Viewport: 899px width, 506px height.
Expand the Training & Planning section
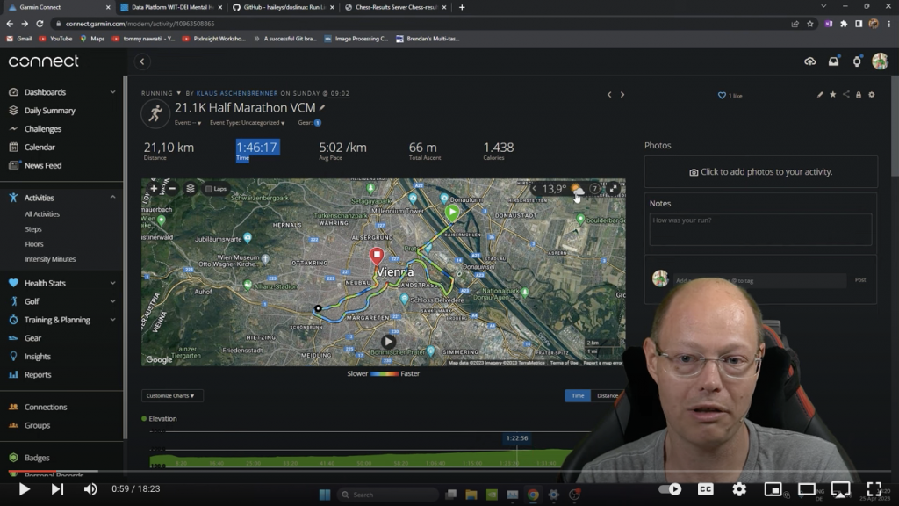tap(112, 320)
